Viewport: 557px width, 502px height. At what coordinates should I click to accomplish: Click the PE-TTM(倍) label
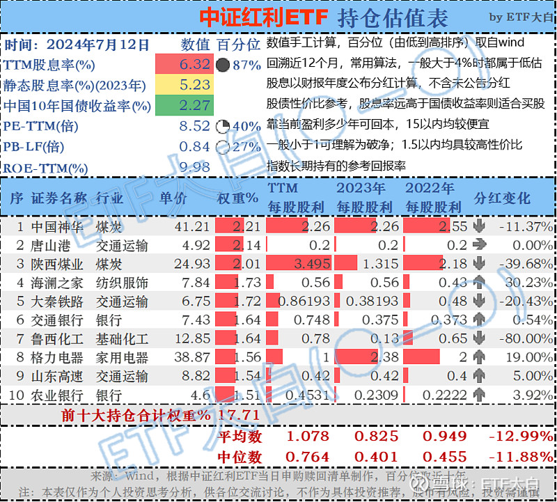[x=41, y=127]
